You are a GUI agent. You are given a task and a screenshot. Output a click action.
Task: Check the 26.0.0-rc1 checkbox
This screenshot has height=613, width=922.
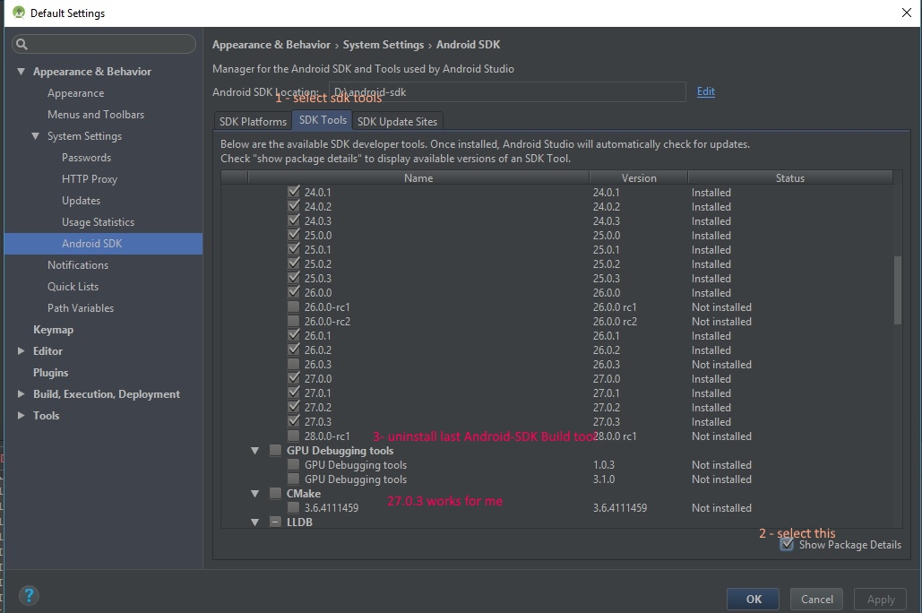point(293,306)
